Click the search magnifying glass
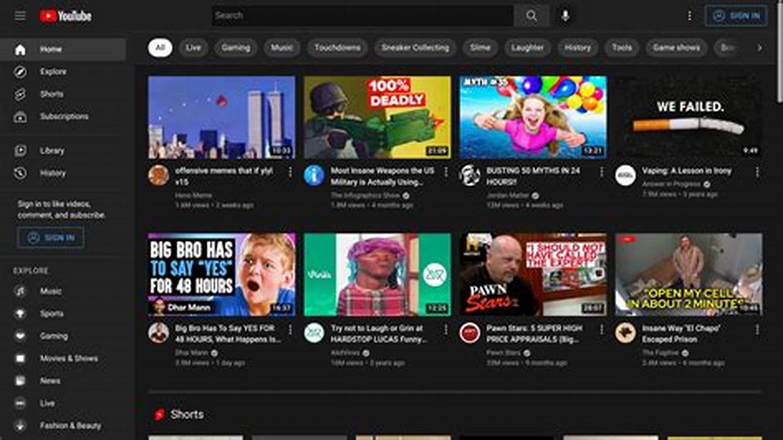 [531, 15]
